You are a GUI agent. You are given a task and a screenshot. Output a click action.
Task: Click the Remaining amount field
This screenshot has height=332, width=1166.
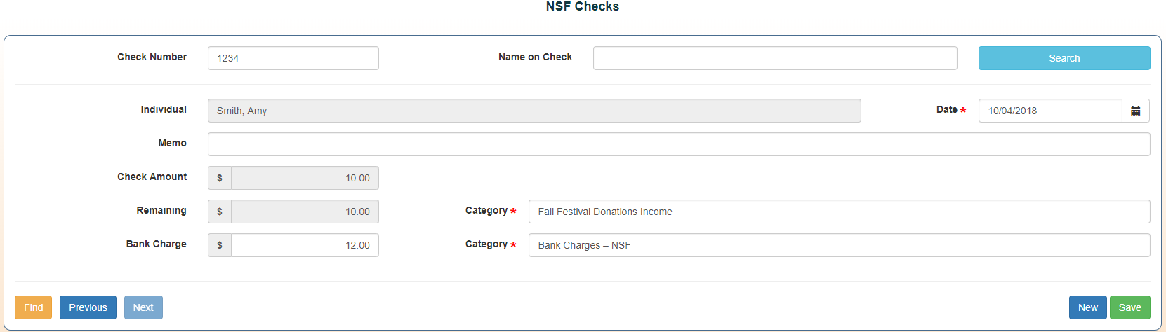[x=305, y=212]
